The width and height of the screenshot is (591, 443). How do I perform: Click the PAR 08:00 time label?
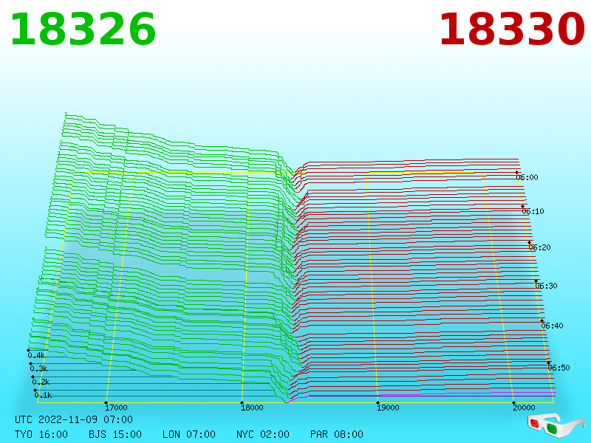tap(337, 434)
